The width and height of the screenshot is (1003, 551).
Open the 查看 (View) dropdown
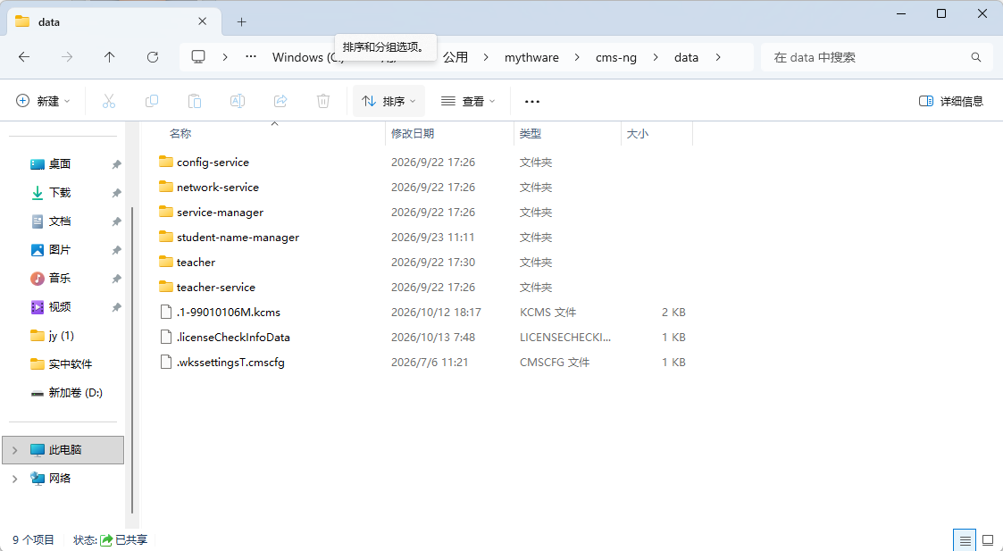point(468,101)
